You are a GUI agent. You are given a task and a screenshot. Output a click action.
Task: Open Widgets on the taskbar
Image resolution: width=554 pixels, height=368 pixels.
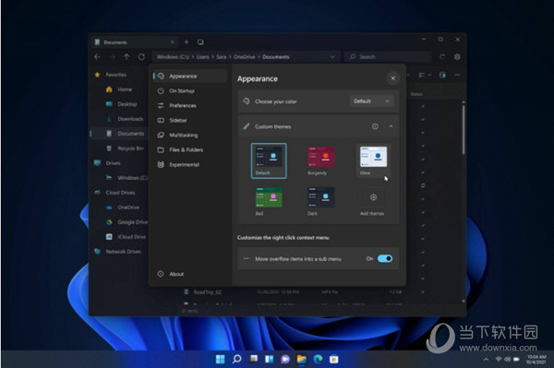270,359
